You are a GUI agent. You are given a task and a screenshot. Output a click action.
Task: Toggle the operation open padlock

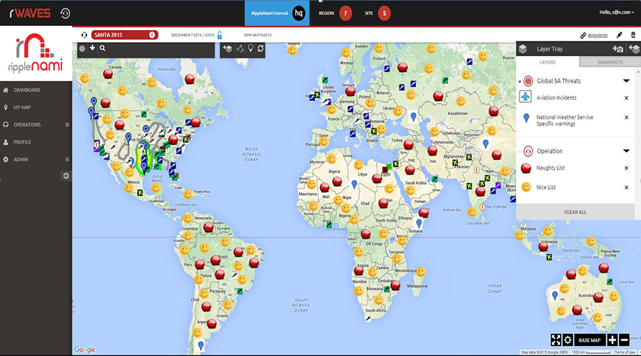tap(219, 35)
